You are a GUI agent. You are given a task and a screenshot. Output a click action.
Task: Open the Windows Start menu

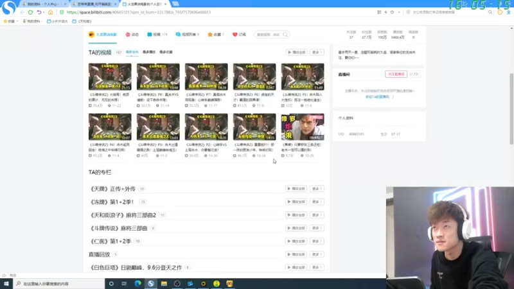click(6, 284)
